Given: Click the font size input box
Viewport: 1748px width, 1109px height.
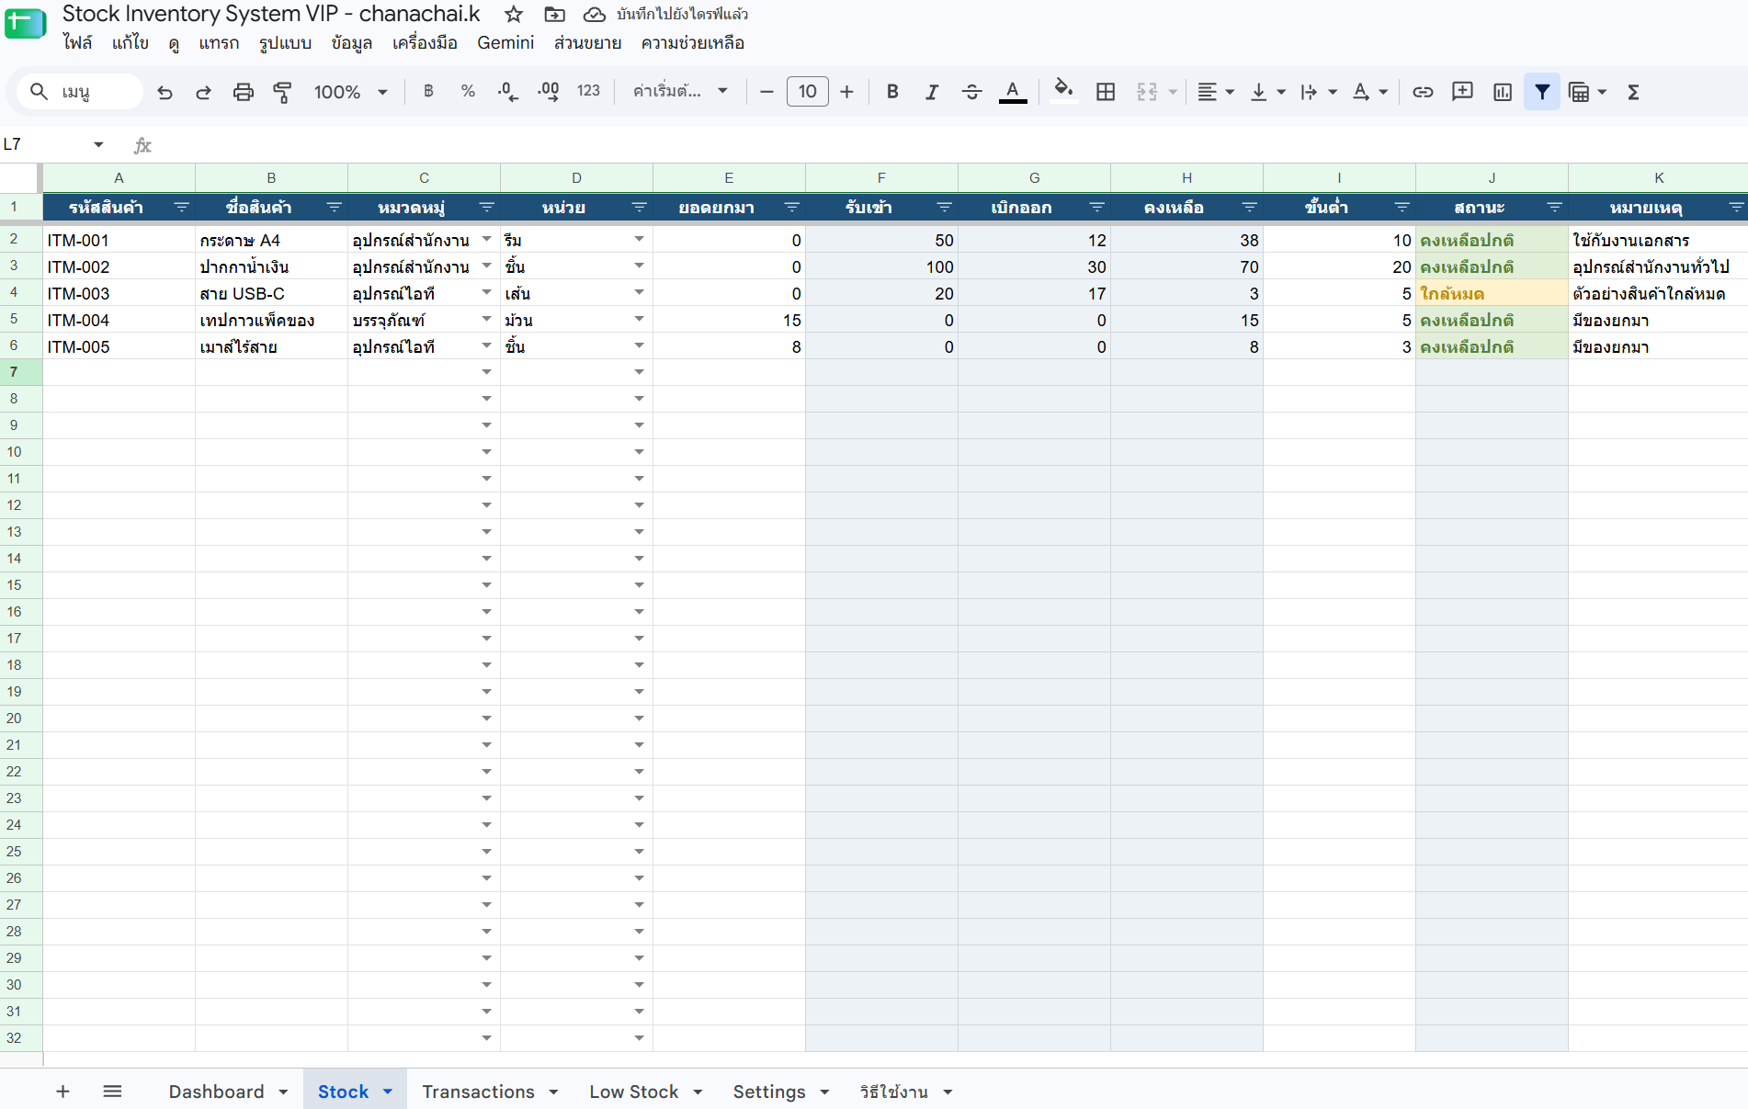Looking at the screenshot, I should point(807,92).
